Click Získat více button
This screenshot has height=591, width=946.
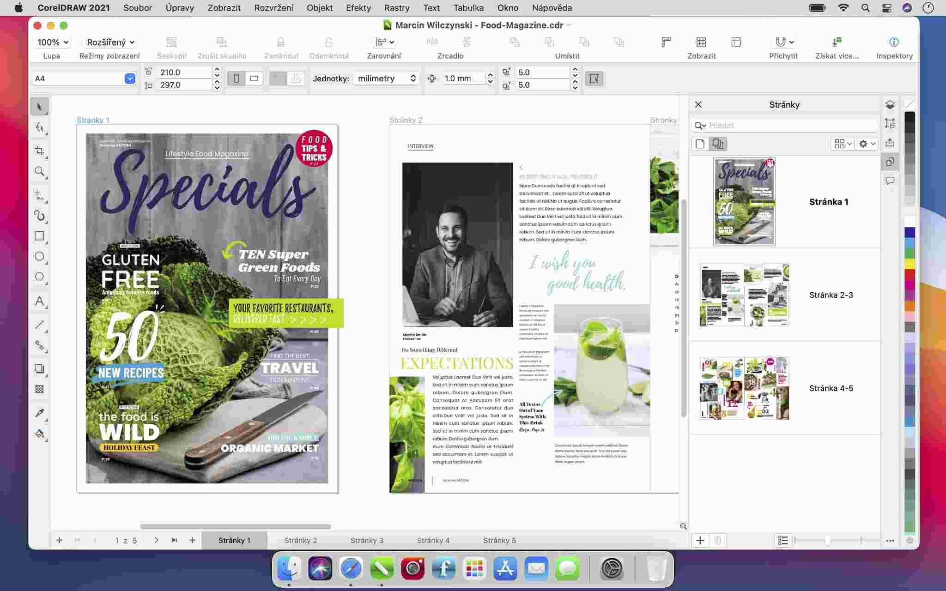pyautogui.click(x=837, y=42)
